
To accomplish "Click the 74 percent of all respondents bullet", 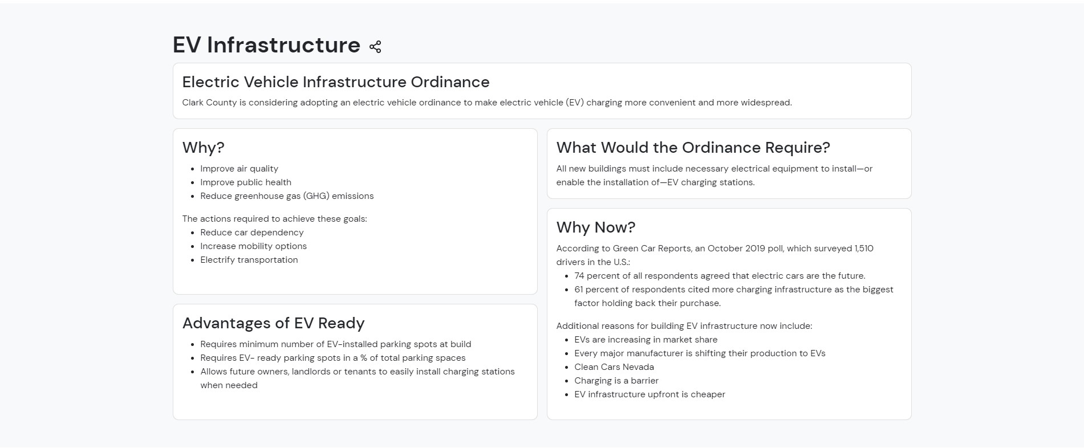I will (719, 276).
